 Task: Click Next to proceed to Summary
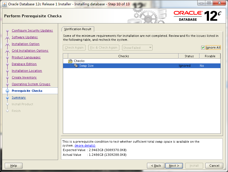coord(174,166)
